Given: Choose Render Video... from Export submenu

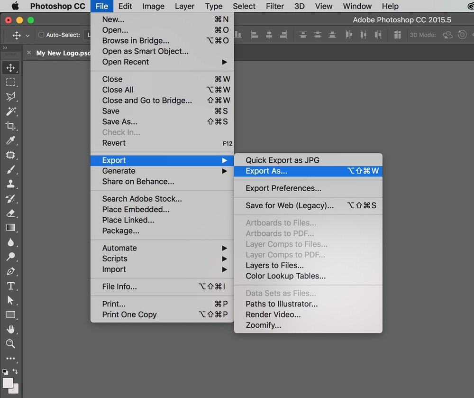Looking at the screenshot, I should pyautogui.click(x=308, y=315).
